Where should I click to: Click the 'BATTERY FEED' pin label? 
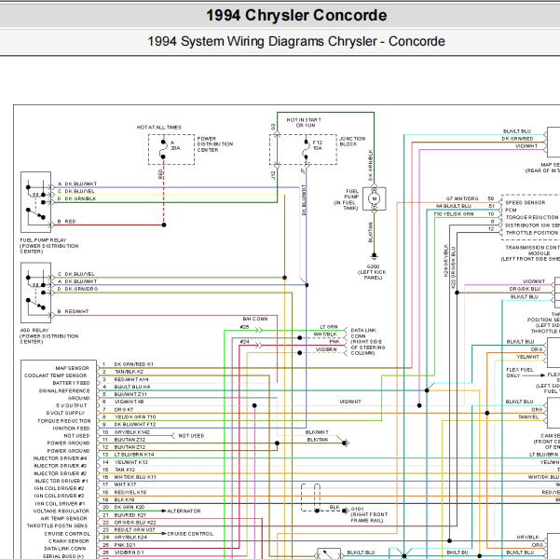[71, 383]
